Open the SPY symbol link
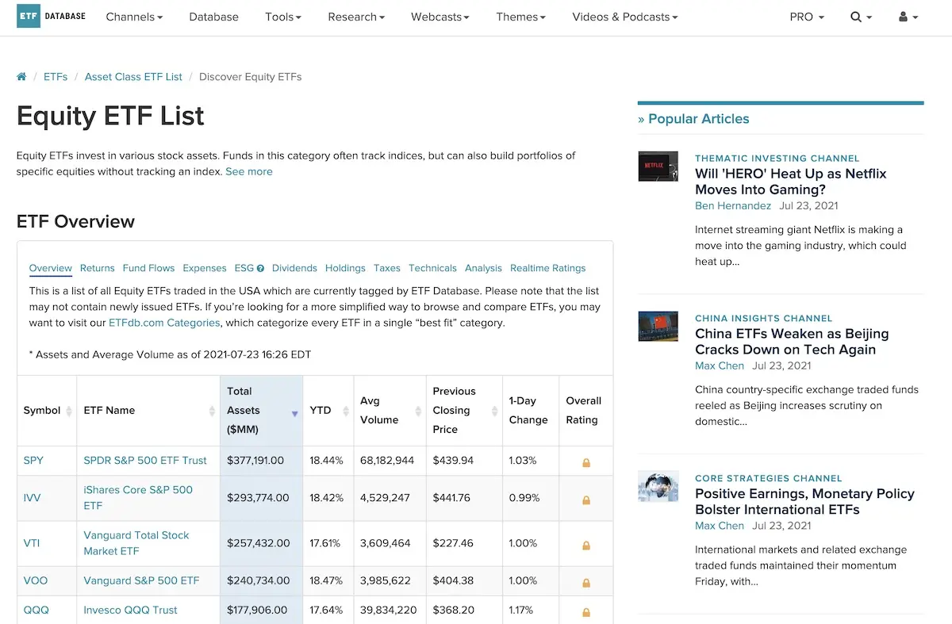The width and height of the screenshot is (952, 624). tap(33, 460)
